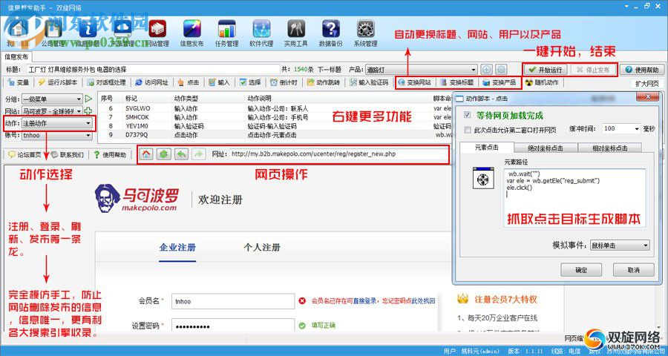Click the 会员名 field containing tnhoo

point(233,301)
